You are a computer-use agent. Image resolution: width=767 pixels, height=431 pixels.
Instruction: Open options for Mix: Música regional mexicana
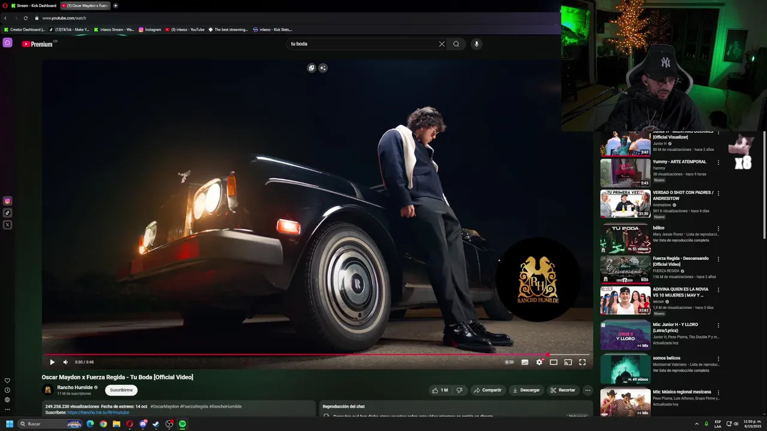(x=718, y=393)
